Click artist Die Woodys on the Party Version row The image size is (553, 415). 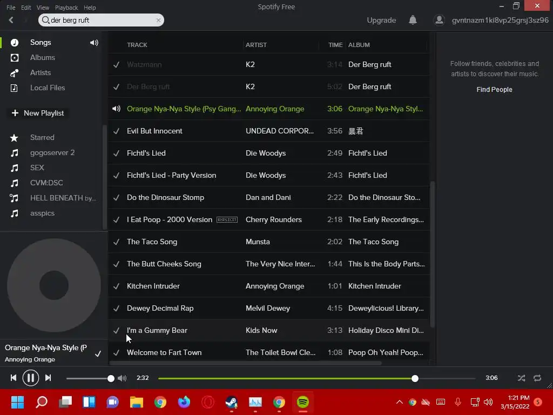(266, 176)
